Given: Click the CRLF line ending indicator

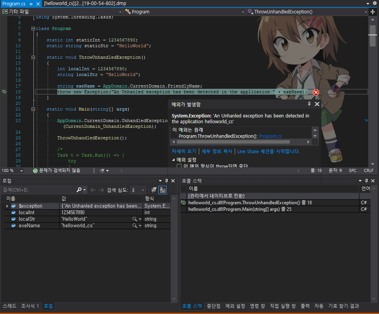Looking at the screenshot, I should pyautogui.click(x=369, y=171).
